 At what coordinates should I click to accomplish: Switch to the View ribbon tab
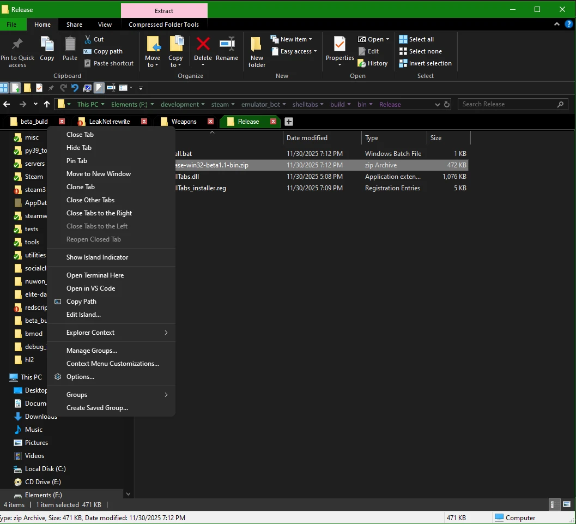tap(105, 25)
